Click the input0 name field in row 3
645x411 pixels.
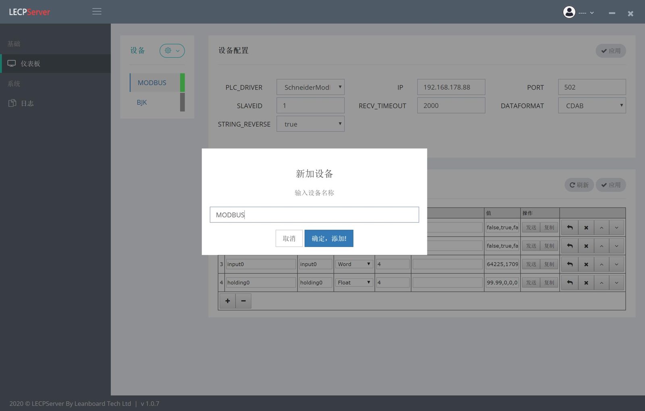pos(261,264)
